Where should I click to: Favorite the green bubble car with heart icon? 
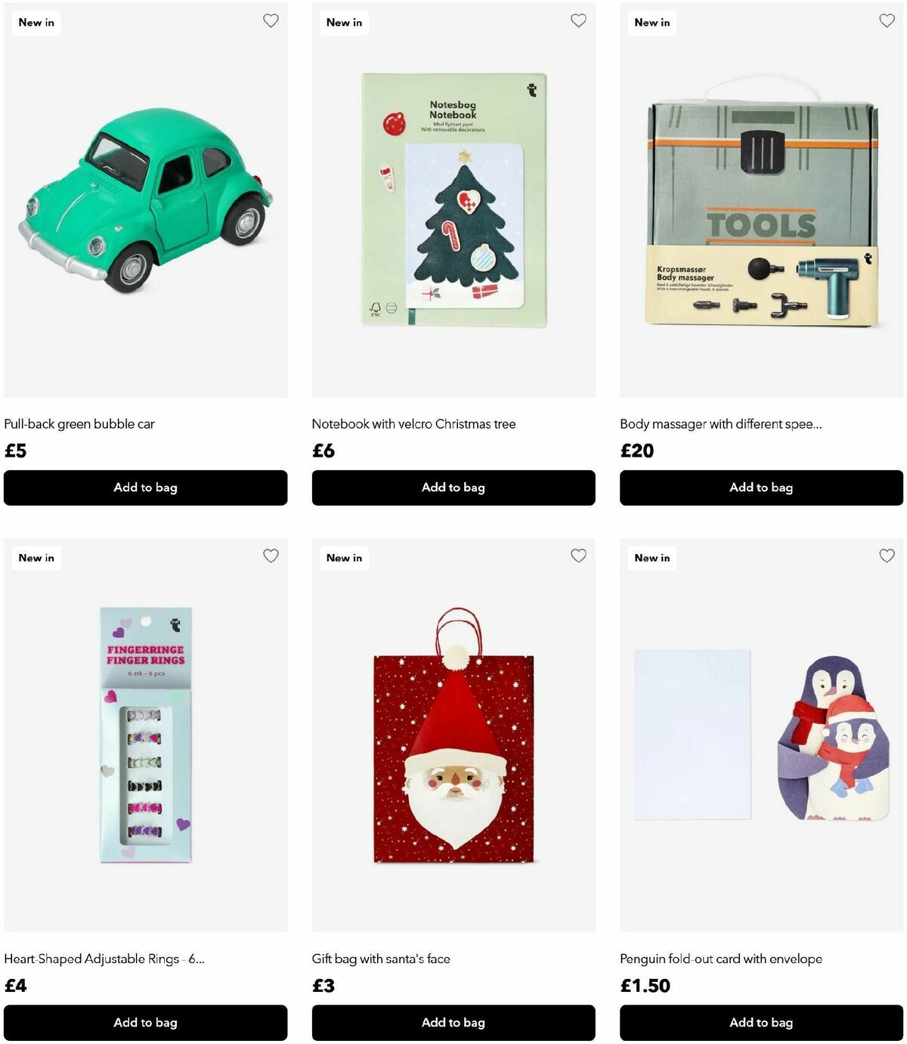pos(271,21)
